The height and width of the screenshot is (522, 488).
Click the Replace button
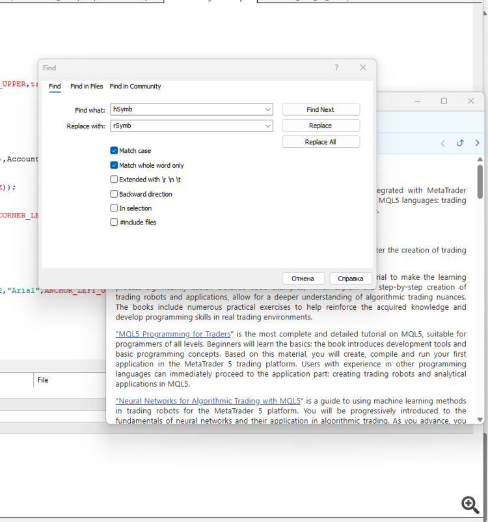(321, 126)
